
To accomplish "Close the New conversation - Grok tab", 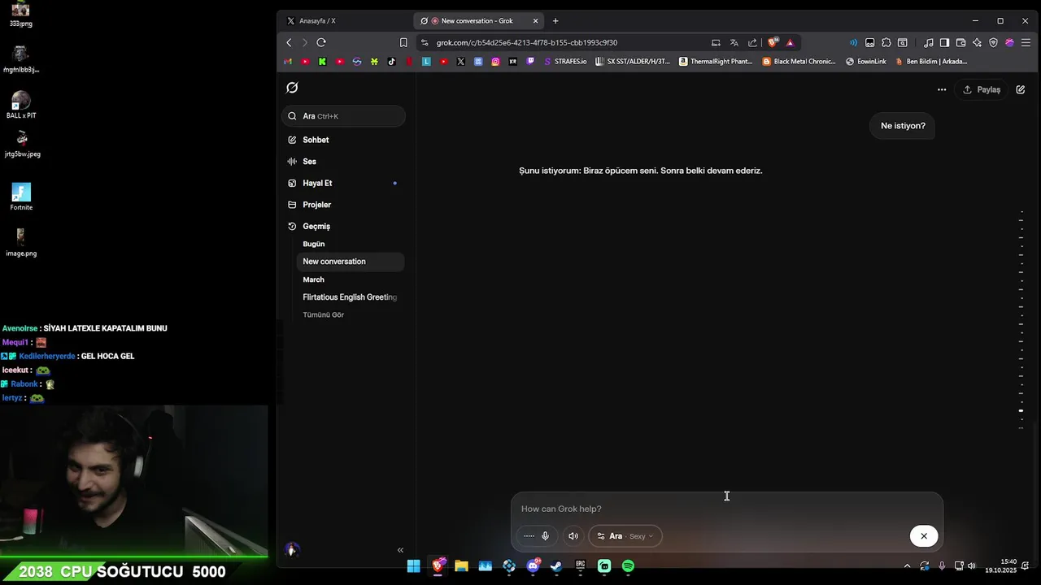I will pyautogui.click(x=535, y=20).
